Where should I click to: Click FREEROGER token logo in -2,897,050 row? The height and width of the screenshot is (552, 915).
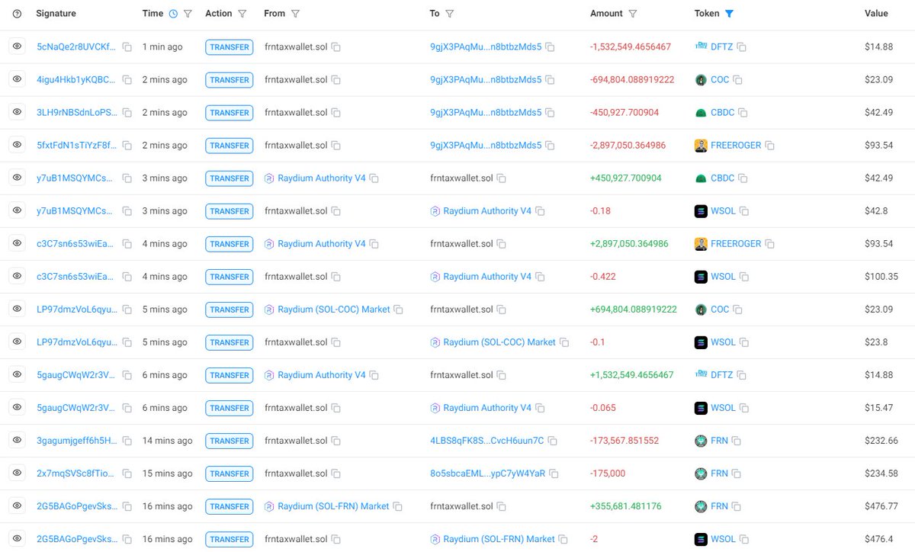pos(701,146)
